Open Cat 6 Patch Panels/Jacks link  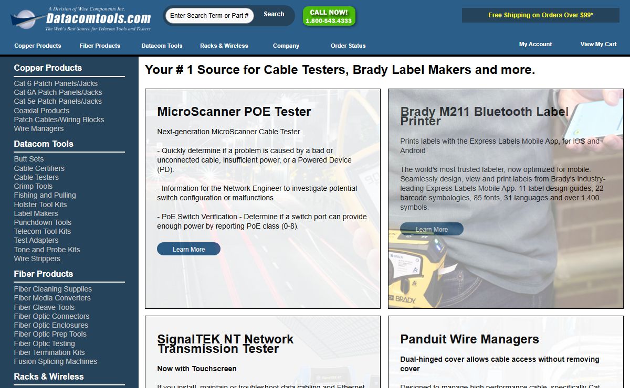click(x=56, y=83)
